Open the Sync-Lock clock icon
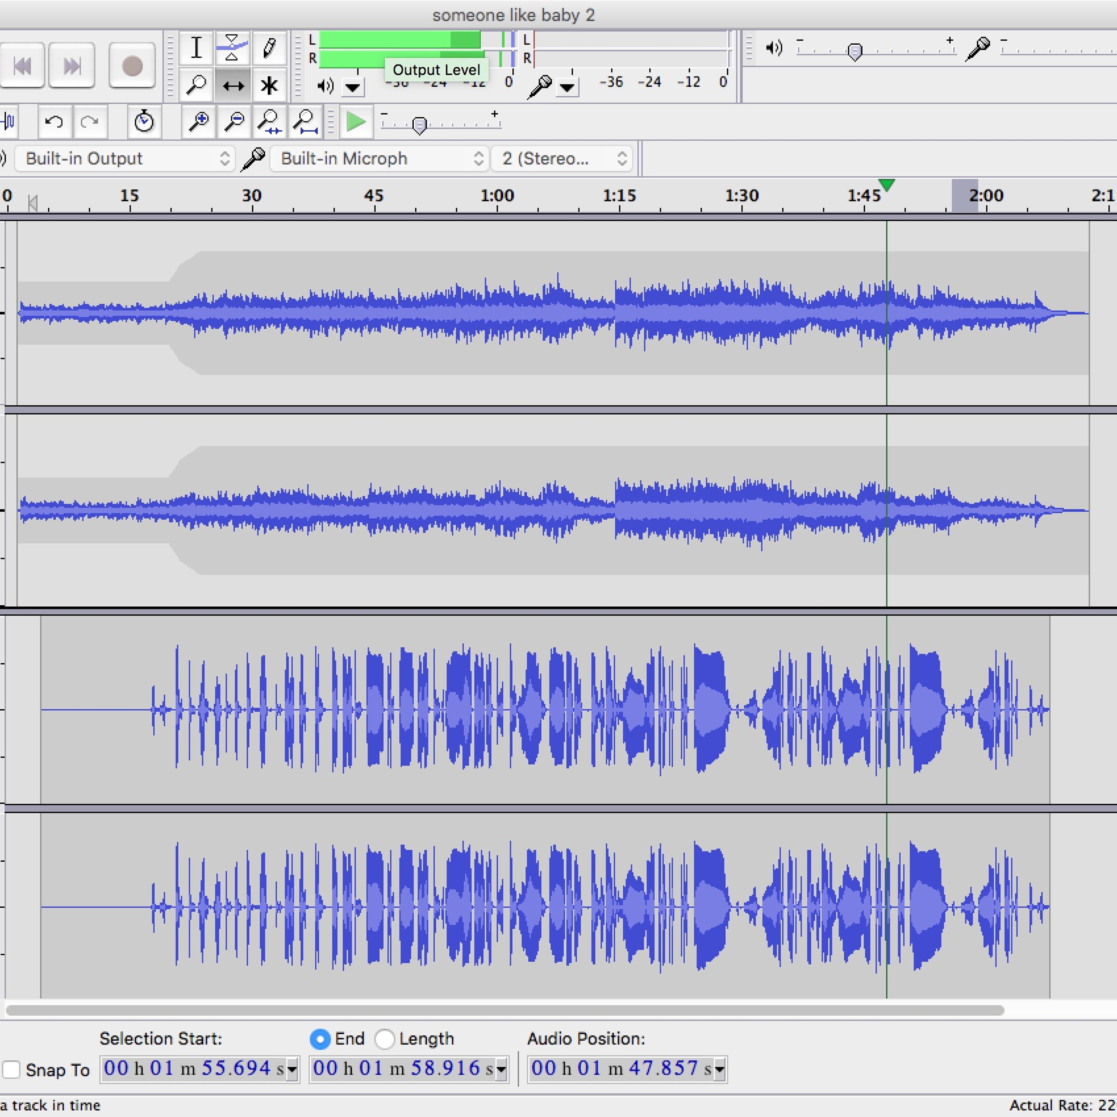Screen dimensions: 1117x1117 (144, 122)
